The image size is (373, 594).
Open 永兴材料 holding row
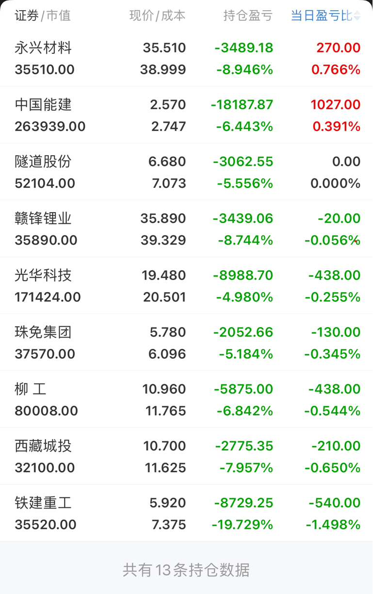186,59
